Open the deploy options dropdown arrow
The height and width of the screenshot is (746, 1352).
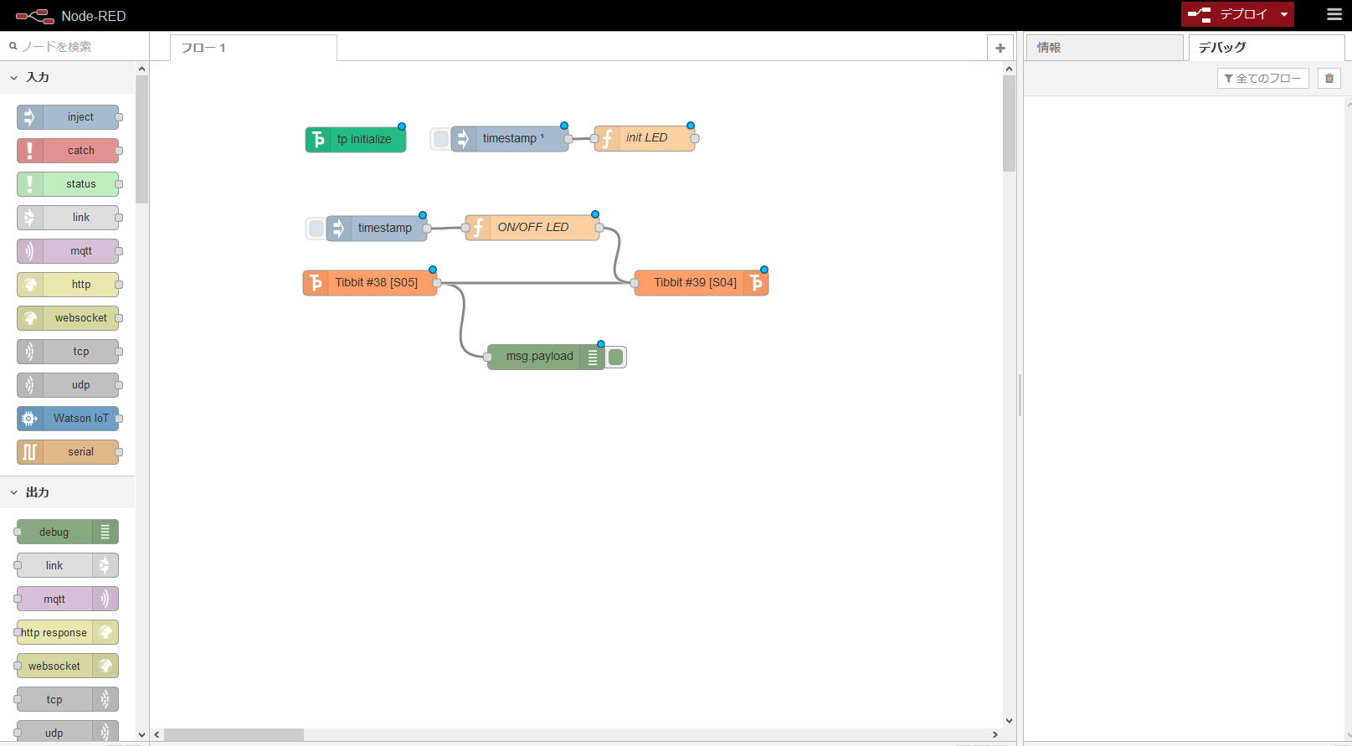(x=1284, y=14)
